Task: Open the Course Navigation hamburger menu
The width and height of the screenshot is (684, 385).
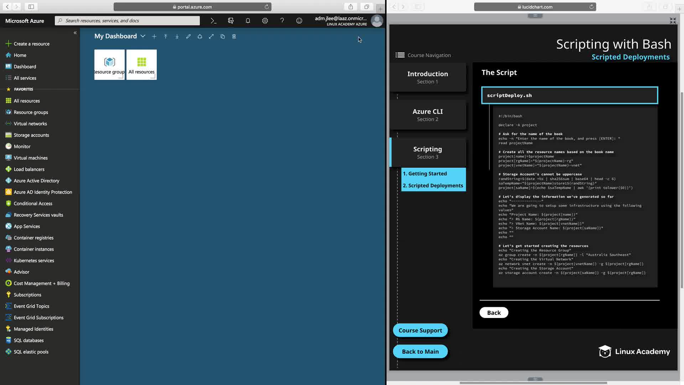Action: (x=400, y=55)
